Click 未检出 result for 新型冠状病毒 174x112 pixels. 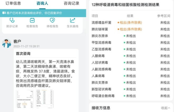[130, 89]
